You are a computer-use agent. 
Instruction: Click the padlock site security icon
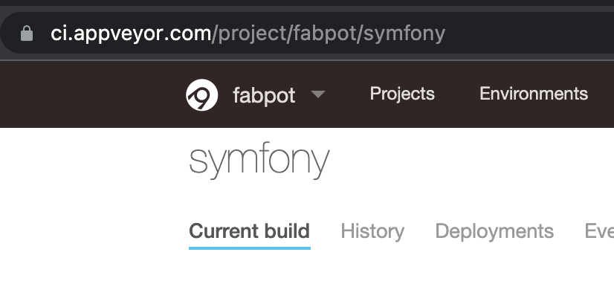click(x=27, y=33)
